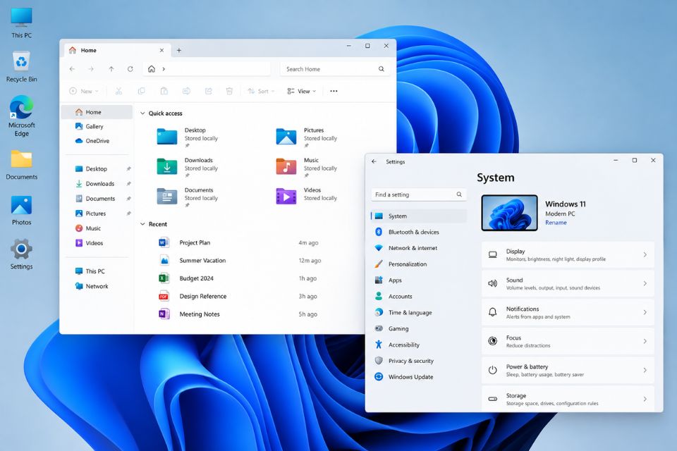The height and width of the screenshot is (451, 677).
Task: Click the Find a setting search box
Action: click(419, 194)
